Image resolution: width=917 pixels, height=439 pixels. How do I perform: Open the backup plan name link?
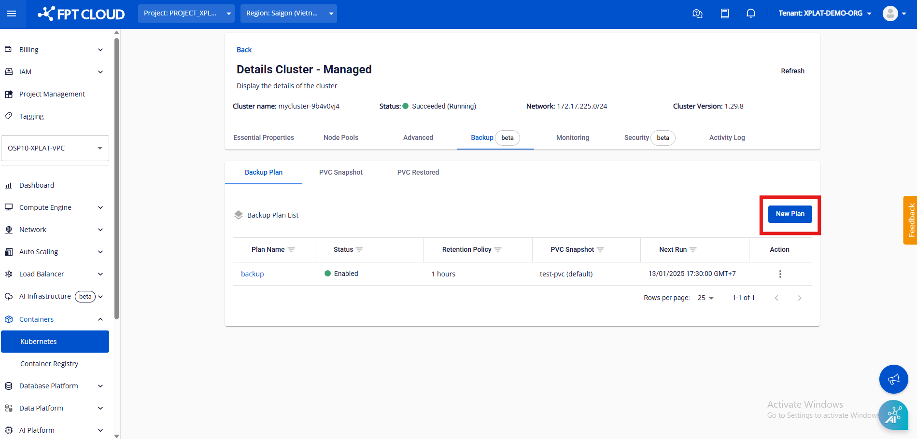tap(252, 274)
